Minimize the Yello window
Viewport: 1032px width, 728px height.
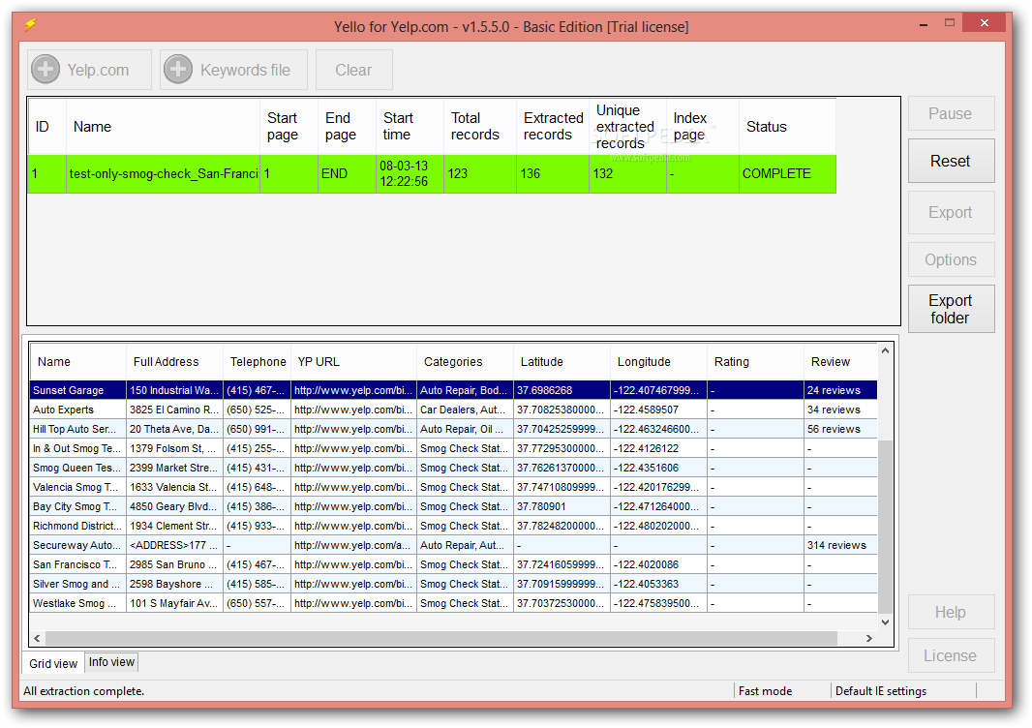coord(925,23)
